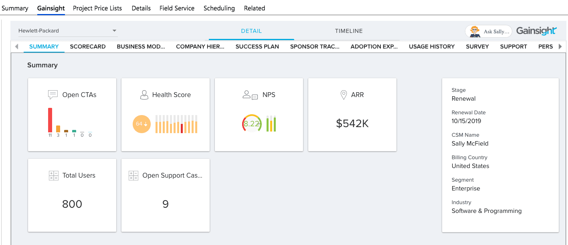
Task: Click the Ask Sally button
Action: point(489,31)
